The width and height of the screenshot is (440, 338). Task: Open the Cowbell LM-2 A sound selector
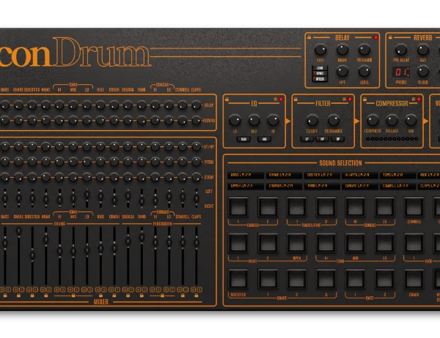(398, 186)
